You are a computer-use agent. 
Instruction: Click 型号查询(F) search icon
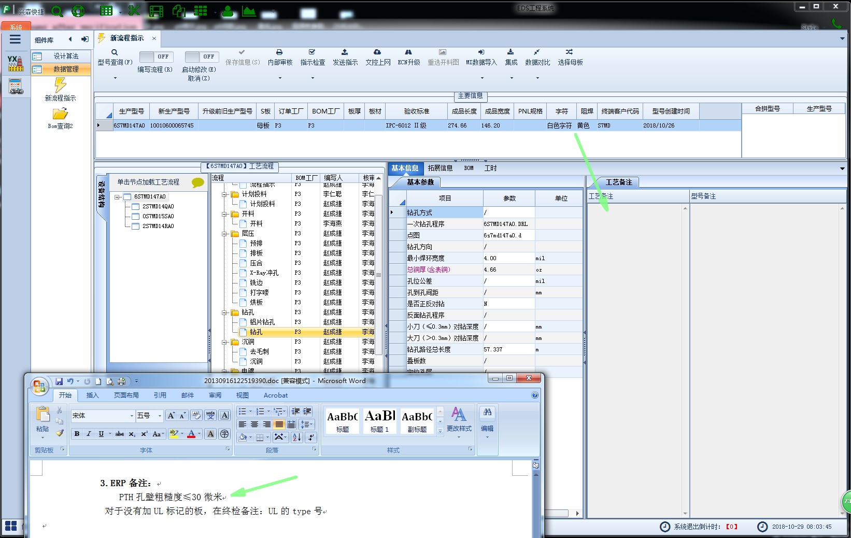(x=115, y=52)
